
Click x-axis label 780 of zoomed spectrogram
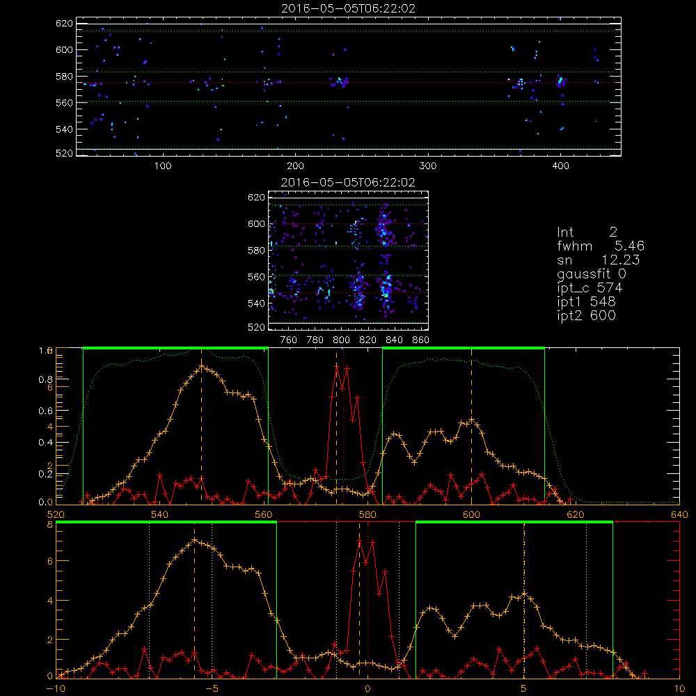(315, 340)
